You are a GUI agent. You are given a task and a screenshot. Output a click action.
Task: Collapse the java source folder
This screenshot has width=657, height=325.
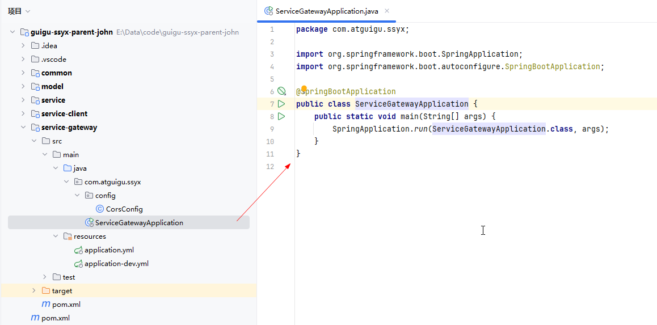(56, 168)
